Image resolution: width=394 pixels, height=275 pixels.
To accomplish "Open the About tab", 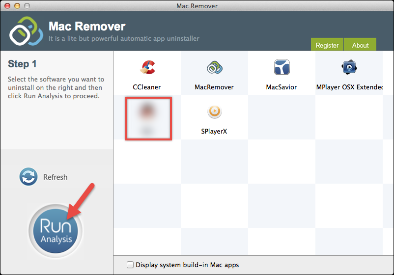I will click(360, 45).
